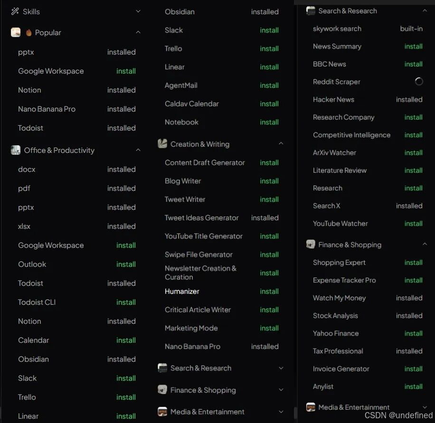
Task: Install Newsletter Creation & Curation skill
Action: [269, 273]
